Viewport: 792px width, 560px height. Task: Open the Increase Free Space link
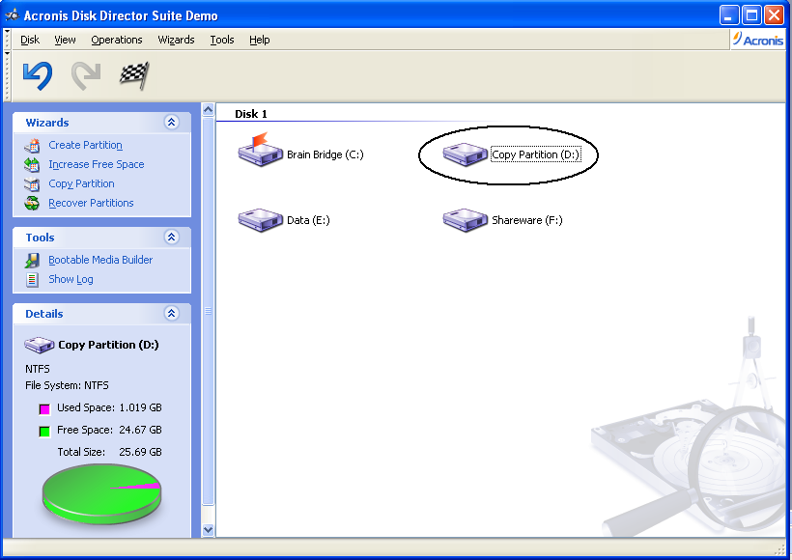97,164
